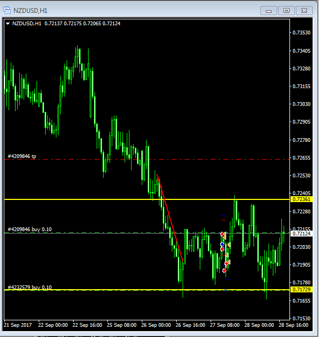
Task: Click the OHLC values in chart header
Action: click(x=82, y=24)
